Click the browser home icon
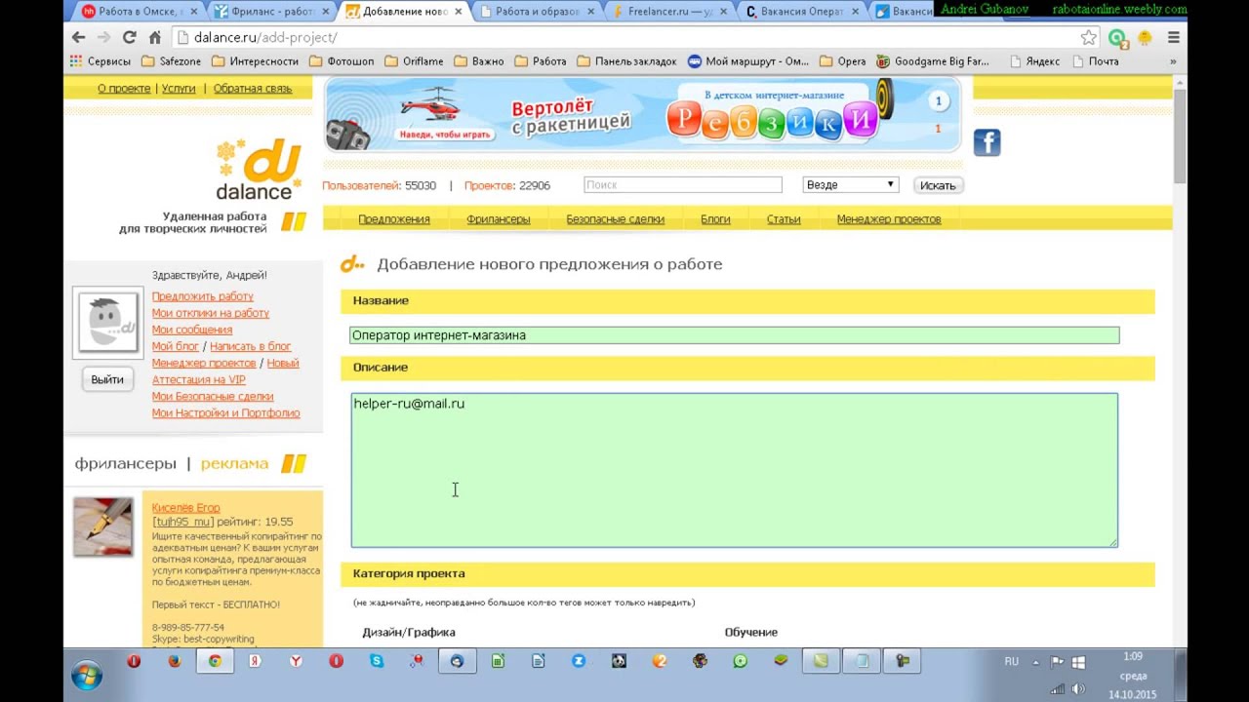This screenshot has height=702, width=1249. [154, 37]
